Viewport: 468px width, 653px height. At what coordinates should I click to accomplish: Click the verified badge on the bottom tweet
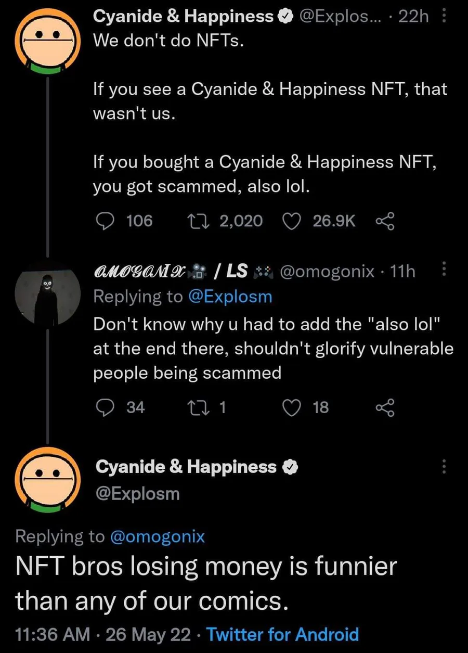(290, 467)
